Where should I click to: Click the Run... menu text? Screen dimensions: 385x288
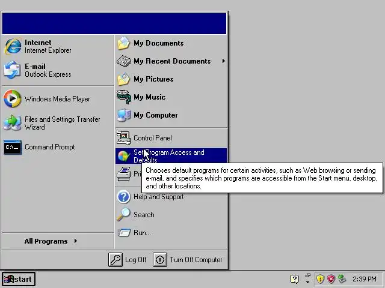pyautogui.click(x=142, y=233)
